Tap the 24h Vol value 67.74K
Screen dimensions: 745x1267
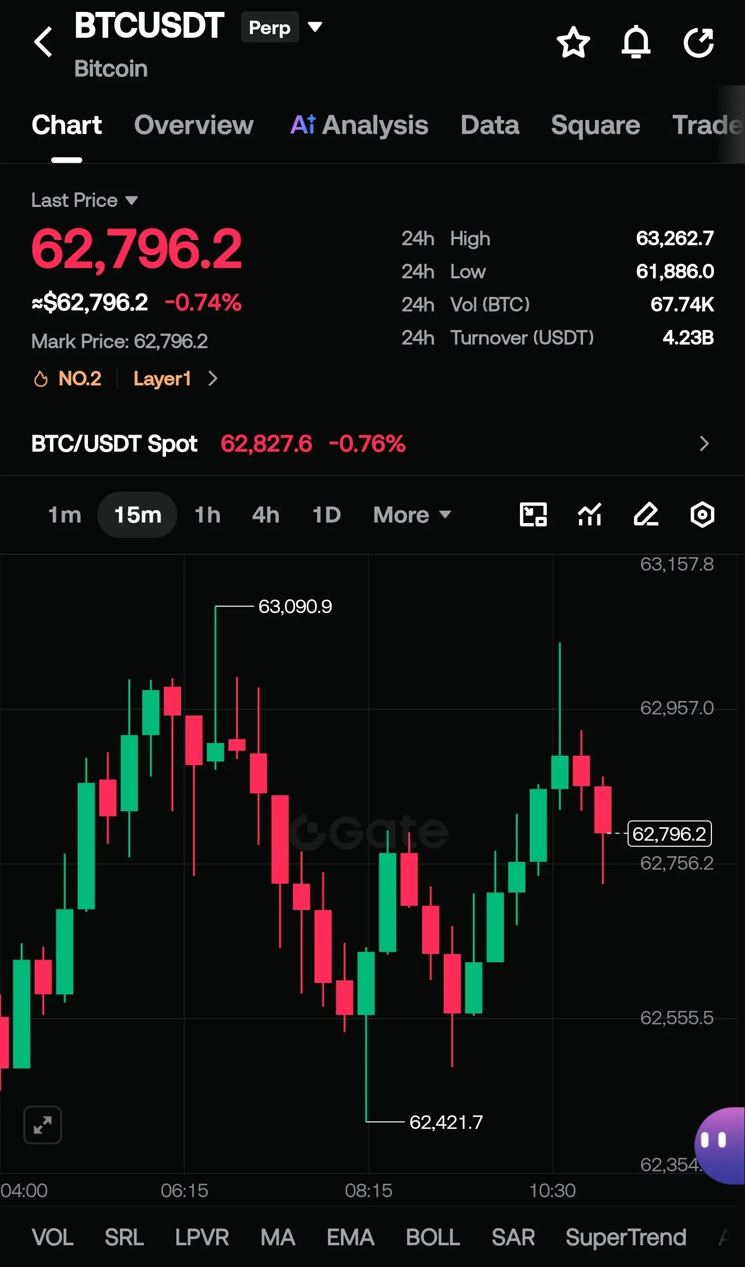[x=682, y=305]
